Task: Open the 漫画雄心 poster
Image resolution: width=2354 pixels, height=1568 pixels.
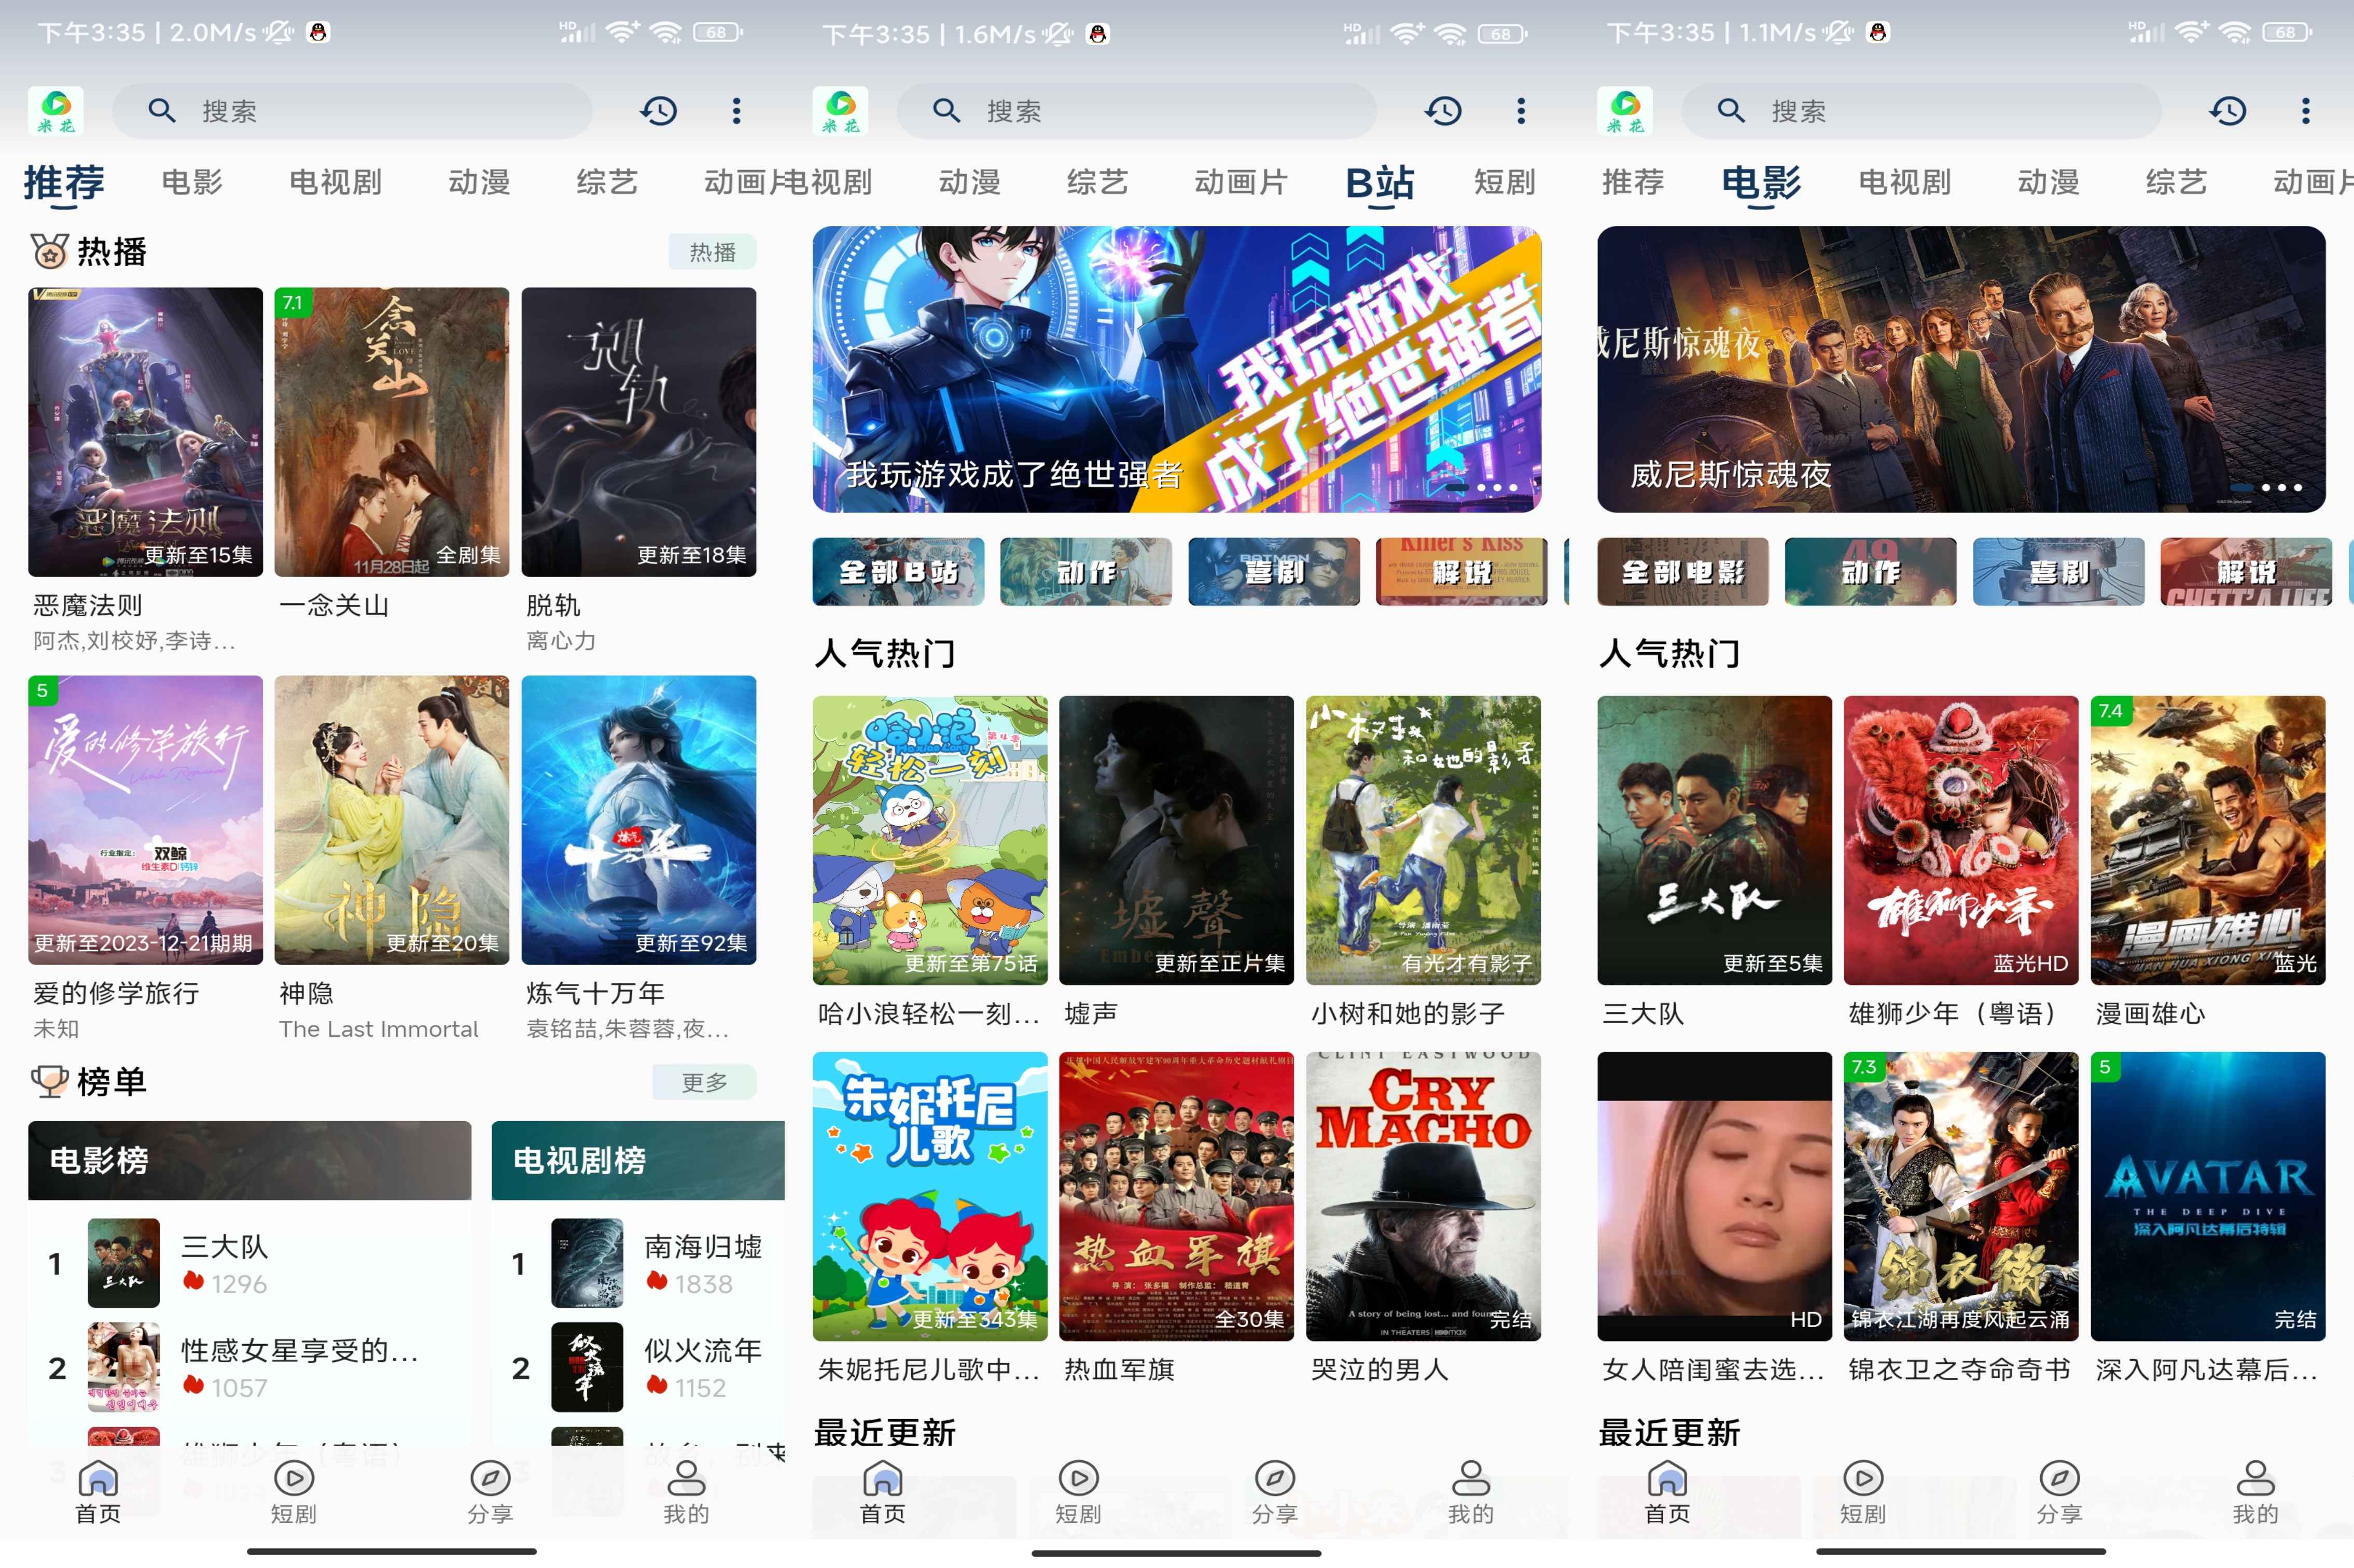Action: (x=2207, y=840)
